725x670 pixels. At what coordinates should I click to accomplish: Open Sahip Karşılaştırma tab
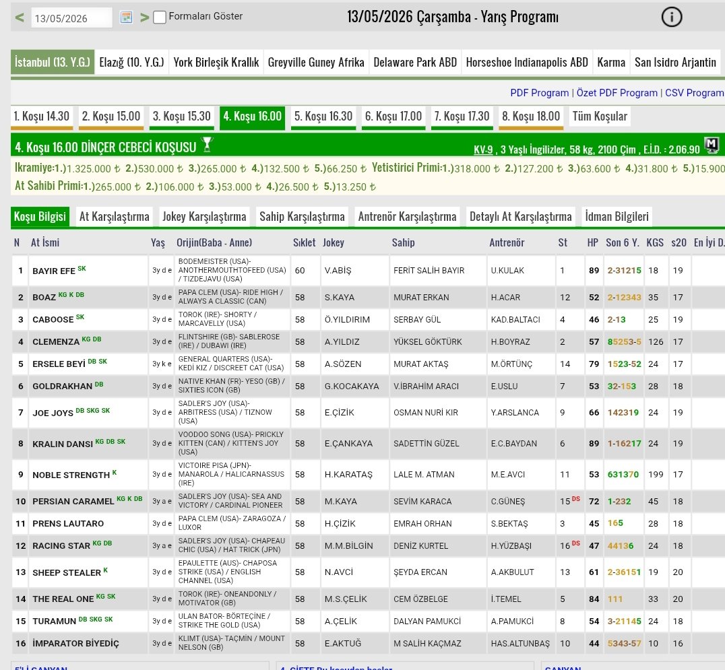[x=302, y=217]
